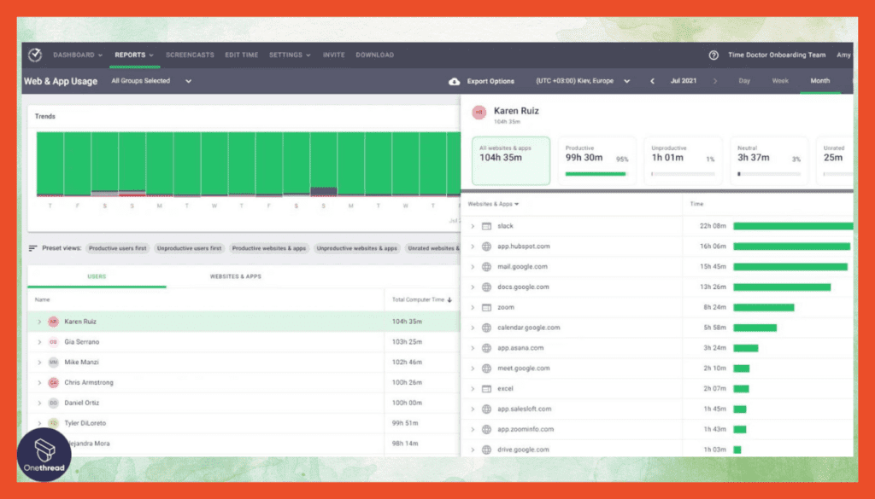Image resolution: width=875 pixels, height=499 pixels.
Task: Expand the slack usage row
Action: (473, 226)
